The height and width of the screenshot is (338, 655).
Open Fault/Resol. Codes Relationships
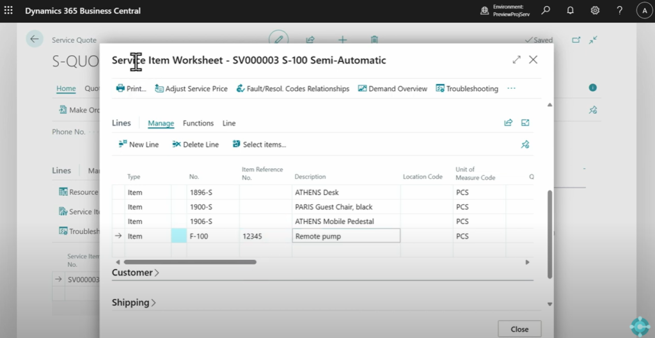(292, 88)
